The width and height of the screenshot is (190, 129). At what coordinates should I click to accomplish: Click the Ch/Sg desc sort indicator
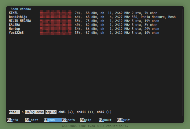pos(35,112)
